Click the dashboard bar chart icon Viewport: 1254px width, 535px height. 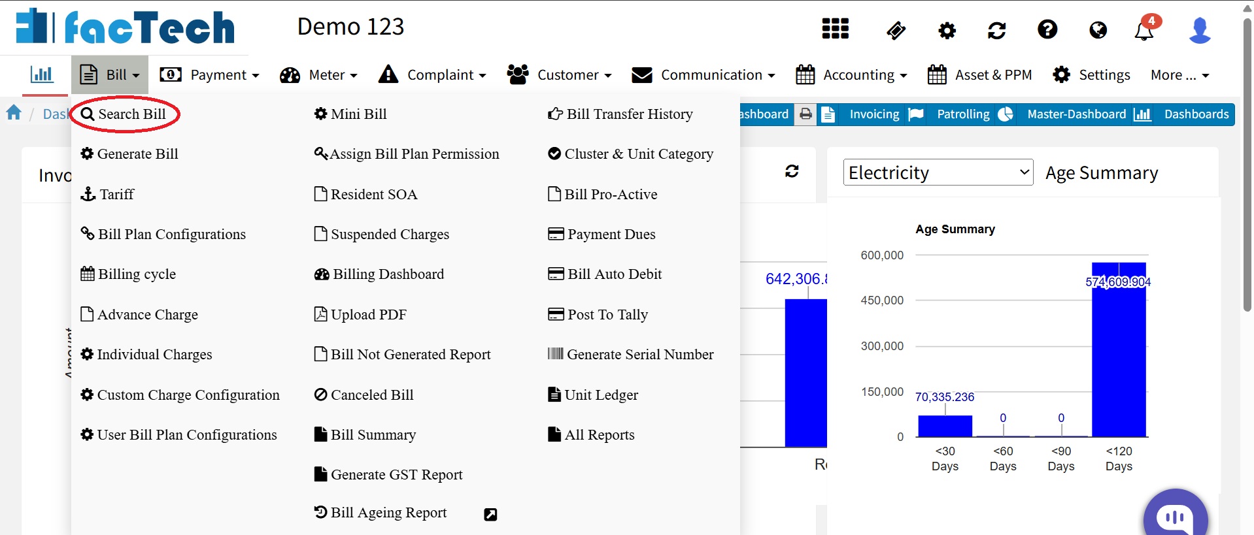pyautogui.click(x=42, y=74)
